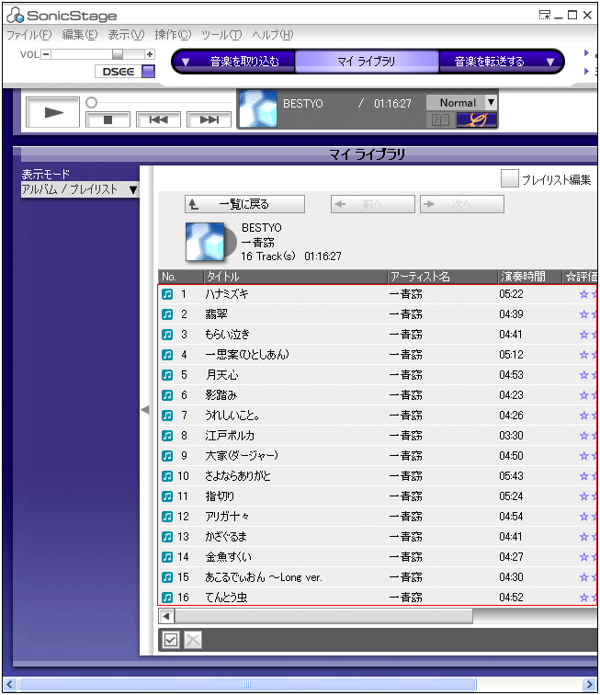Click the 一覧に戻る button

tap(244, 204)
